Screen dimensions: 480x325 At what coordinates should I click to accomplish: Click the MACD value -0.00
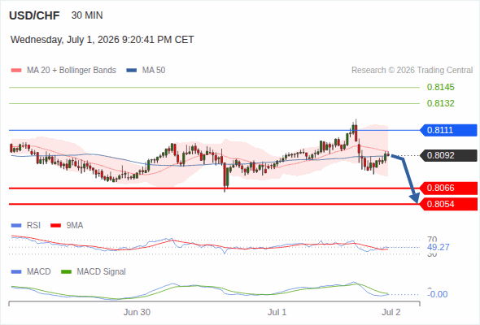(438, 294)
